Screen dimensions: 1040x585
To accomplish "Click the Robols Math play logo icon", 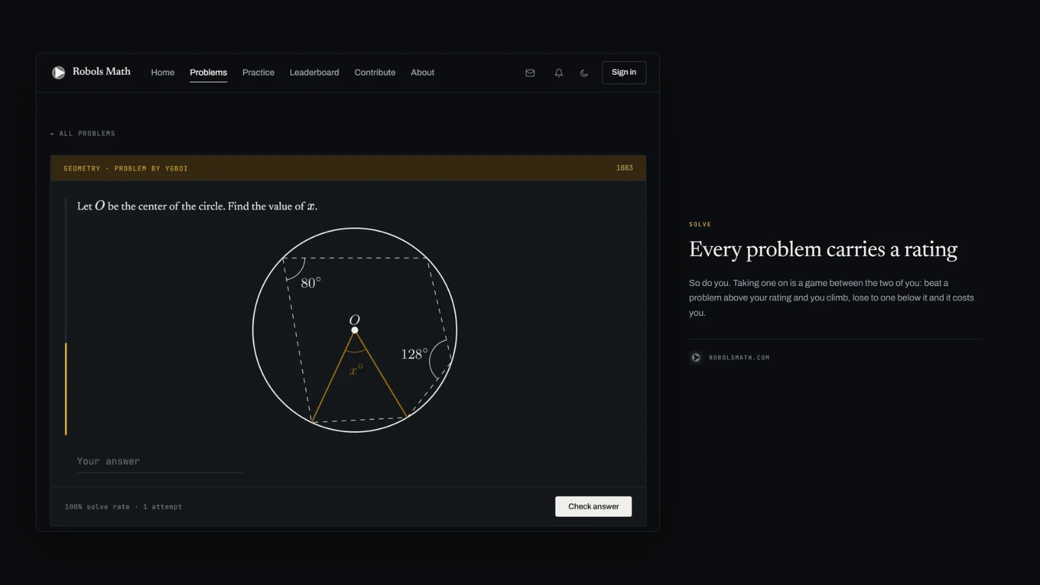I will point(58,72).
